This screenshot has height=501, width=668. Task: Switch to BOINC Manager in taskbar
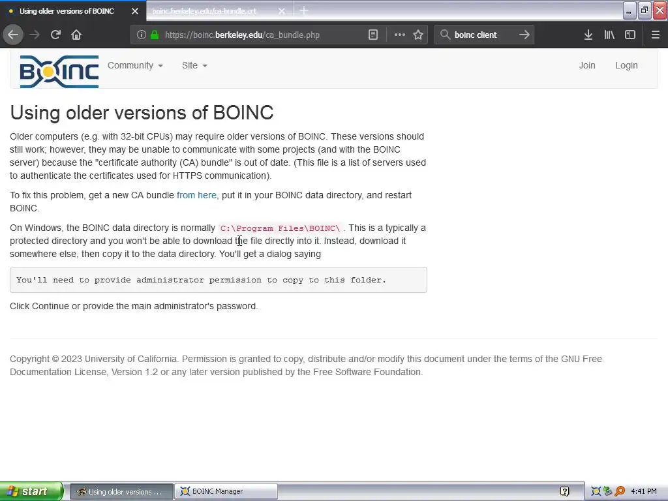coord(226,491)
